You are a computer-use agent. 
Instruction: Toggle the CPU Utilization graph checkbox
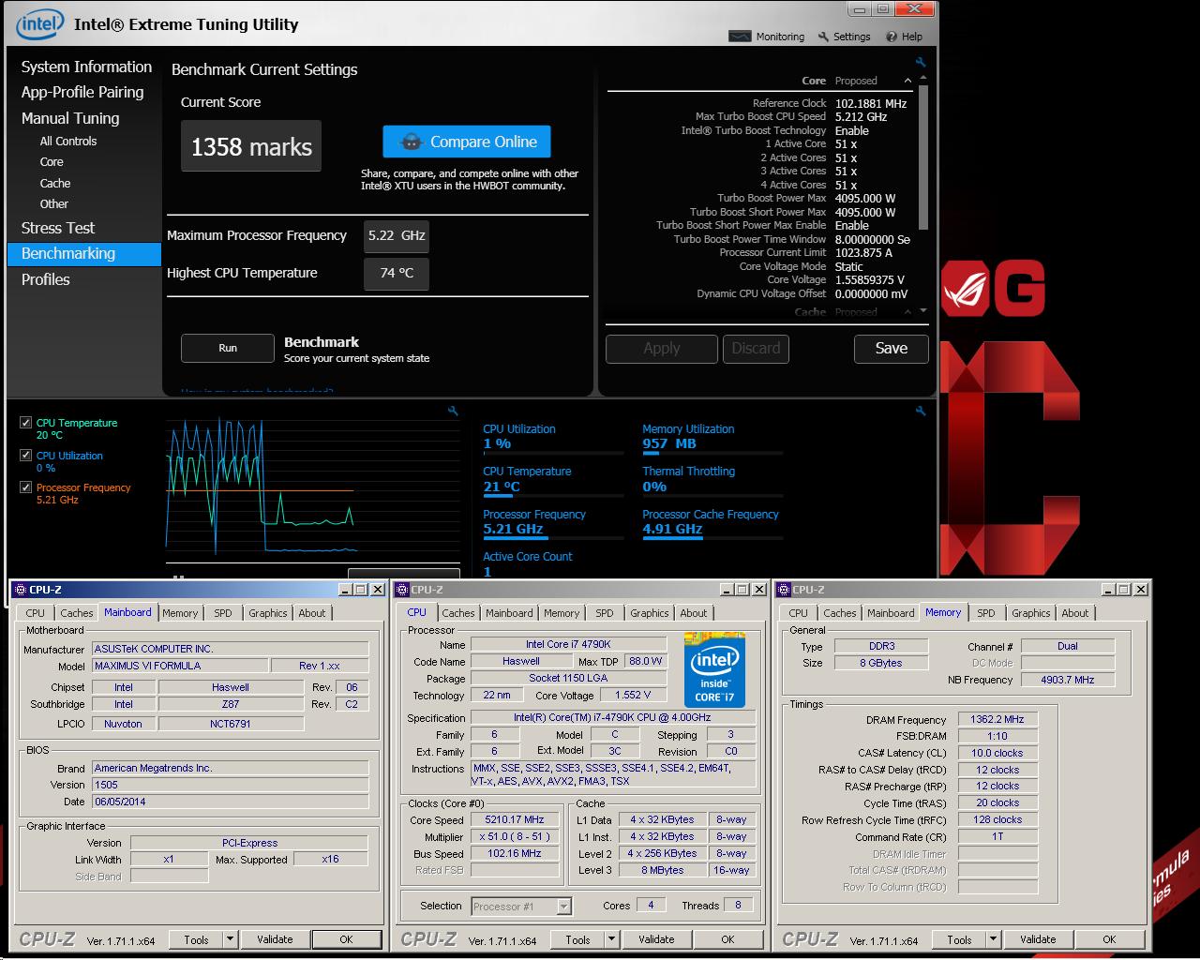click(x=25, y=456)
